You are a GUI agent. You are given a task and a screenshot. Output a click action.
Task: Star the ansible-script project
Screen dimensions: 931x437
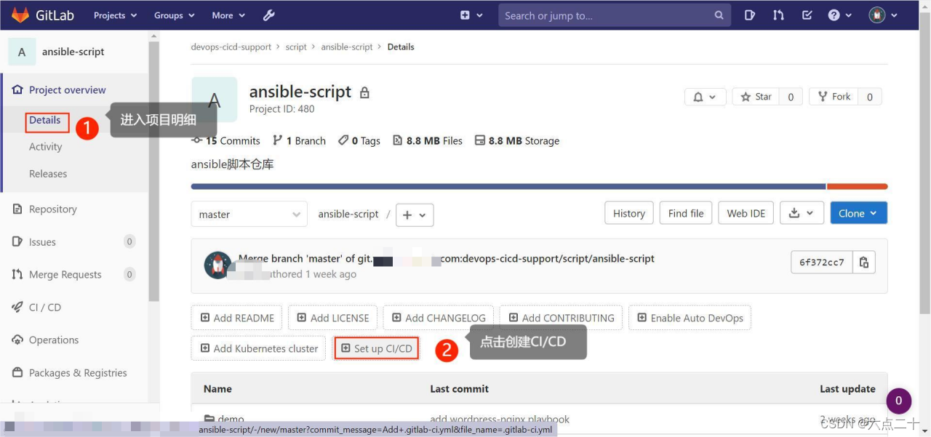756,97
